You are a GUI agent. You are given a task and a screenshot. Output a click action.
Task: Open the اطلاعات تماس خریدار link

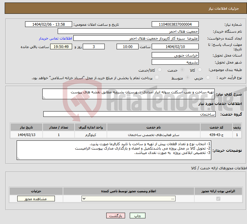(55, 38)
